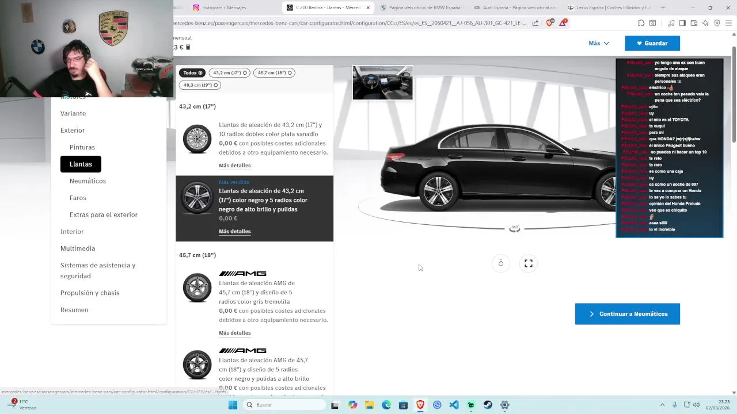Screen dimensions: 737x414
Task: Switch to the Audi España tab
Action: point(515,7)
